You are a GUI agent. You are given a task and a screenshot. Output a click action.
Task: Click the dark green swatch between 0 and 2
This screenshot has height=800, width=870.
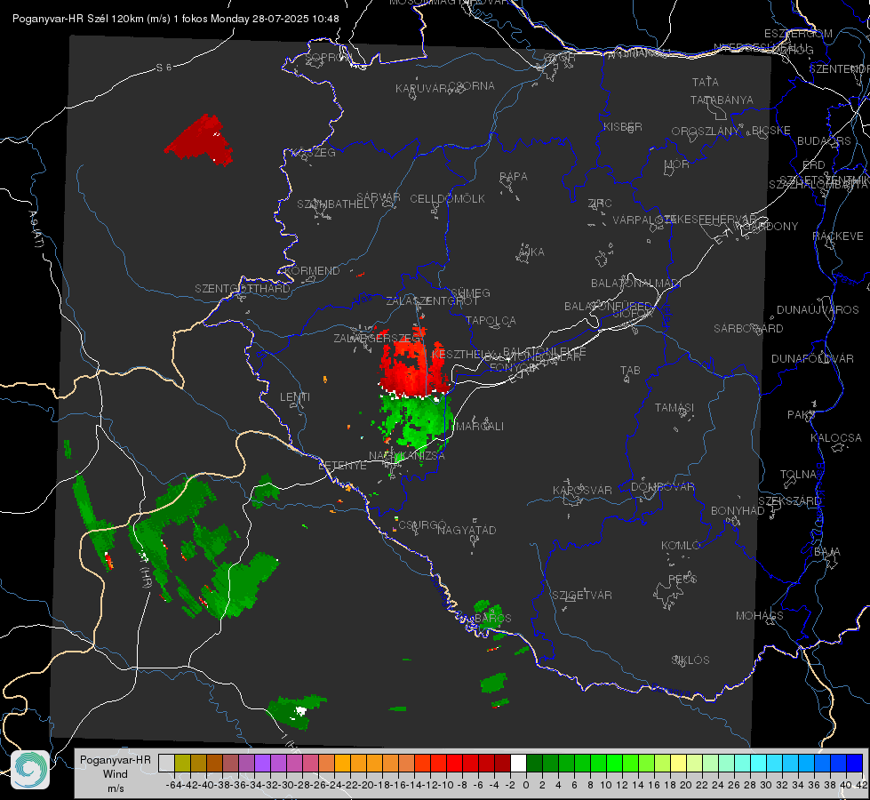pos(534,764)
